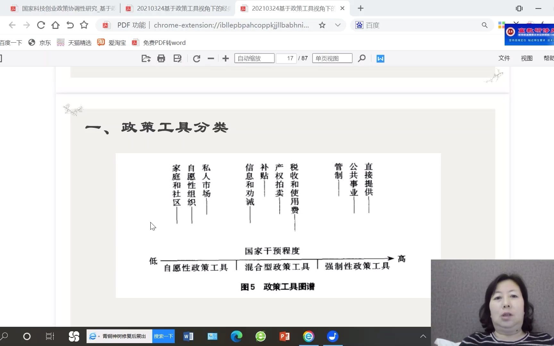
Task: Click the 混合型政策工具 label in diagram
Action: point(277,267)
